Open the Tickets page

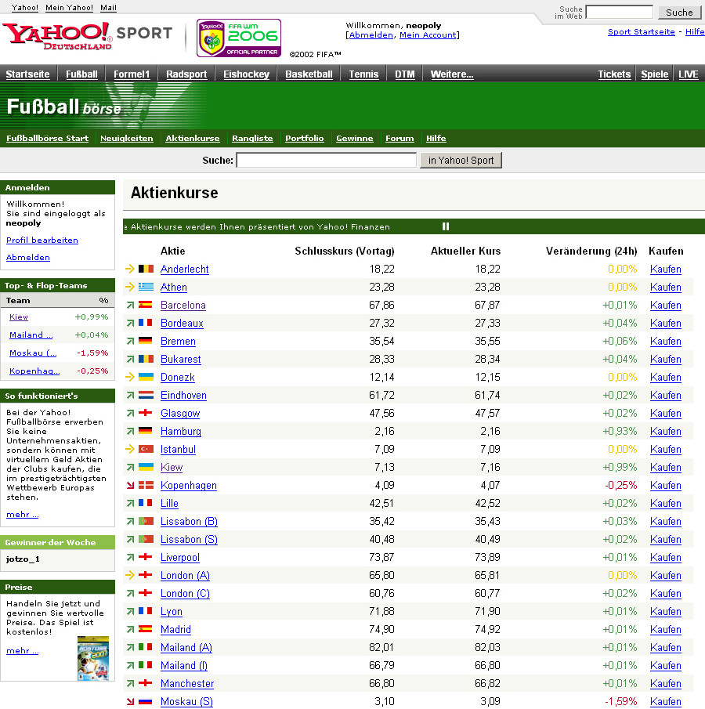pos(614,74)
